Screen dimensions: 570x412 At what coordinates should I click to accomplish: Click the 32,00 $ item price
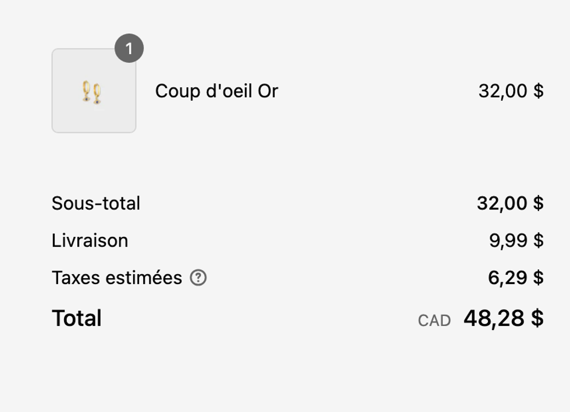tap(512, 91)
